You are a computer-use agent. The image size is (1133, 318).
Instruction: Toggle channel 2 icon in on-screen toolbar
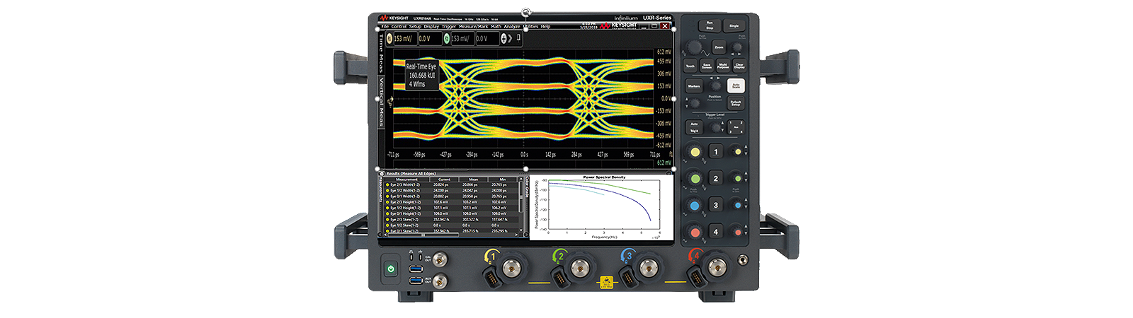(x=446, y=38)
